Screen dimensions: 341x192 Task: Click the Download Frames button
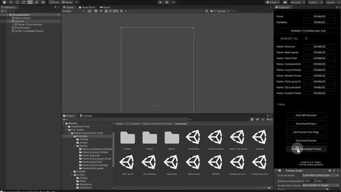click(306, 141)
